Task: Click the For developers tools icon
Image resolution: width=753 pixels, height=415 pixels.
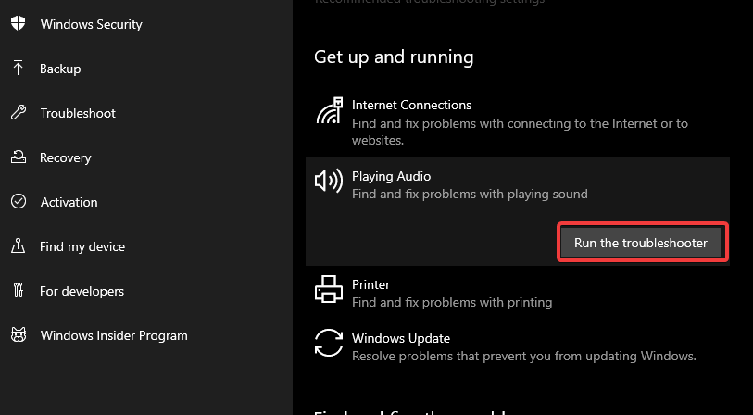Action: [19, 290]
